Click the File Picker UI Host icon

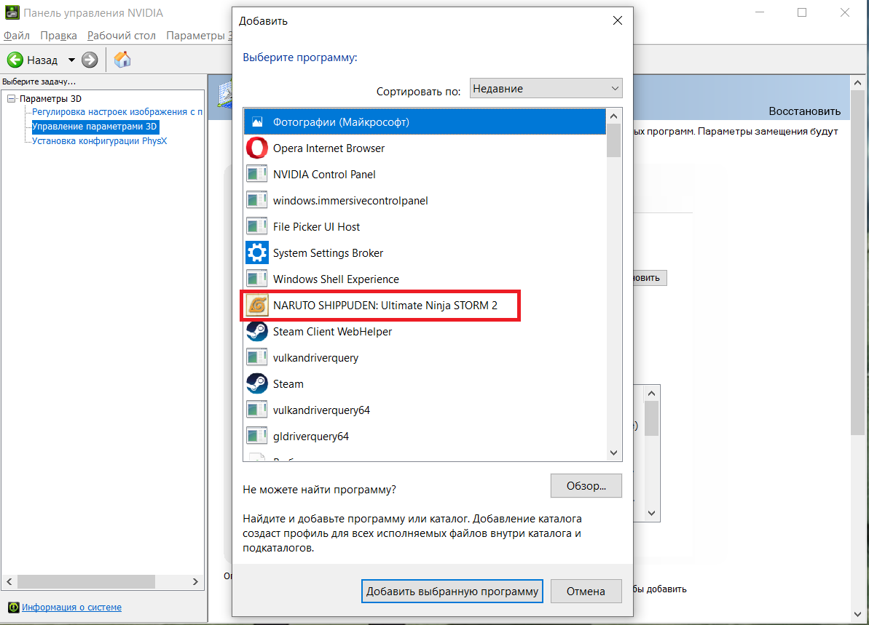[x=257, y=226]
